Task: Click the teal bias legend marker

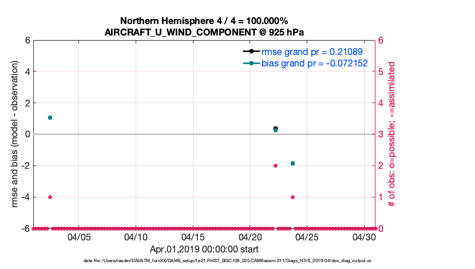Action: (x=251, y=63)
